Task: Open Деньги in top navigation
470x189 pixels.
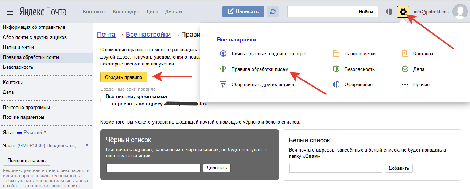Action: [x=173, y=12]
